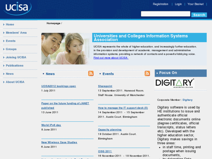Click the About UCISA menu item
Image resolution: width=212 pixels, height=159 pixels.
click(x=15, y=82)
